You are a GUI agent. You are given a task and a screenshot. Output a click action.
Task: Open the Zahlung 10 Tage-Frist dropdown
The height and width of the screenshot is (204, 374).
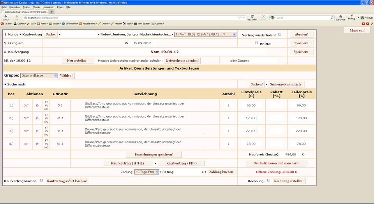click(x=147, y=172)
